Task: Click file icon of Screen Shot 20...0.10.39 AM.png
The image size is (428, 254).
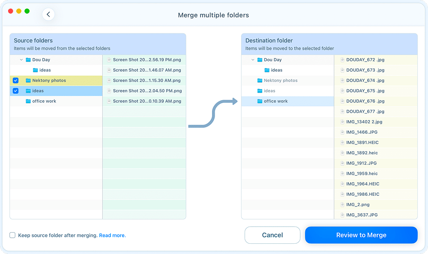Action: (109, 101)
